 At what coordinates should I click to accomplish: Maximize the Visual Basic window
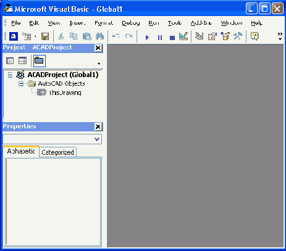click(x=264, y=9)
